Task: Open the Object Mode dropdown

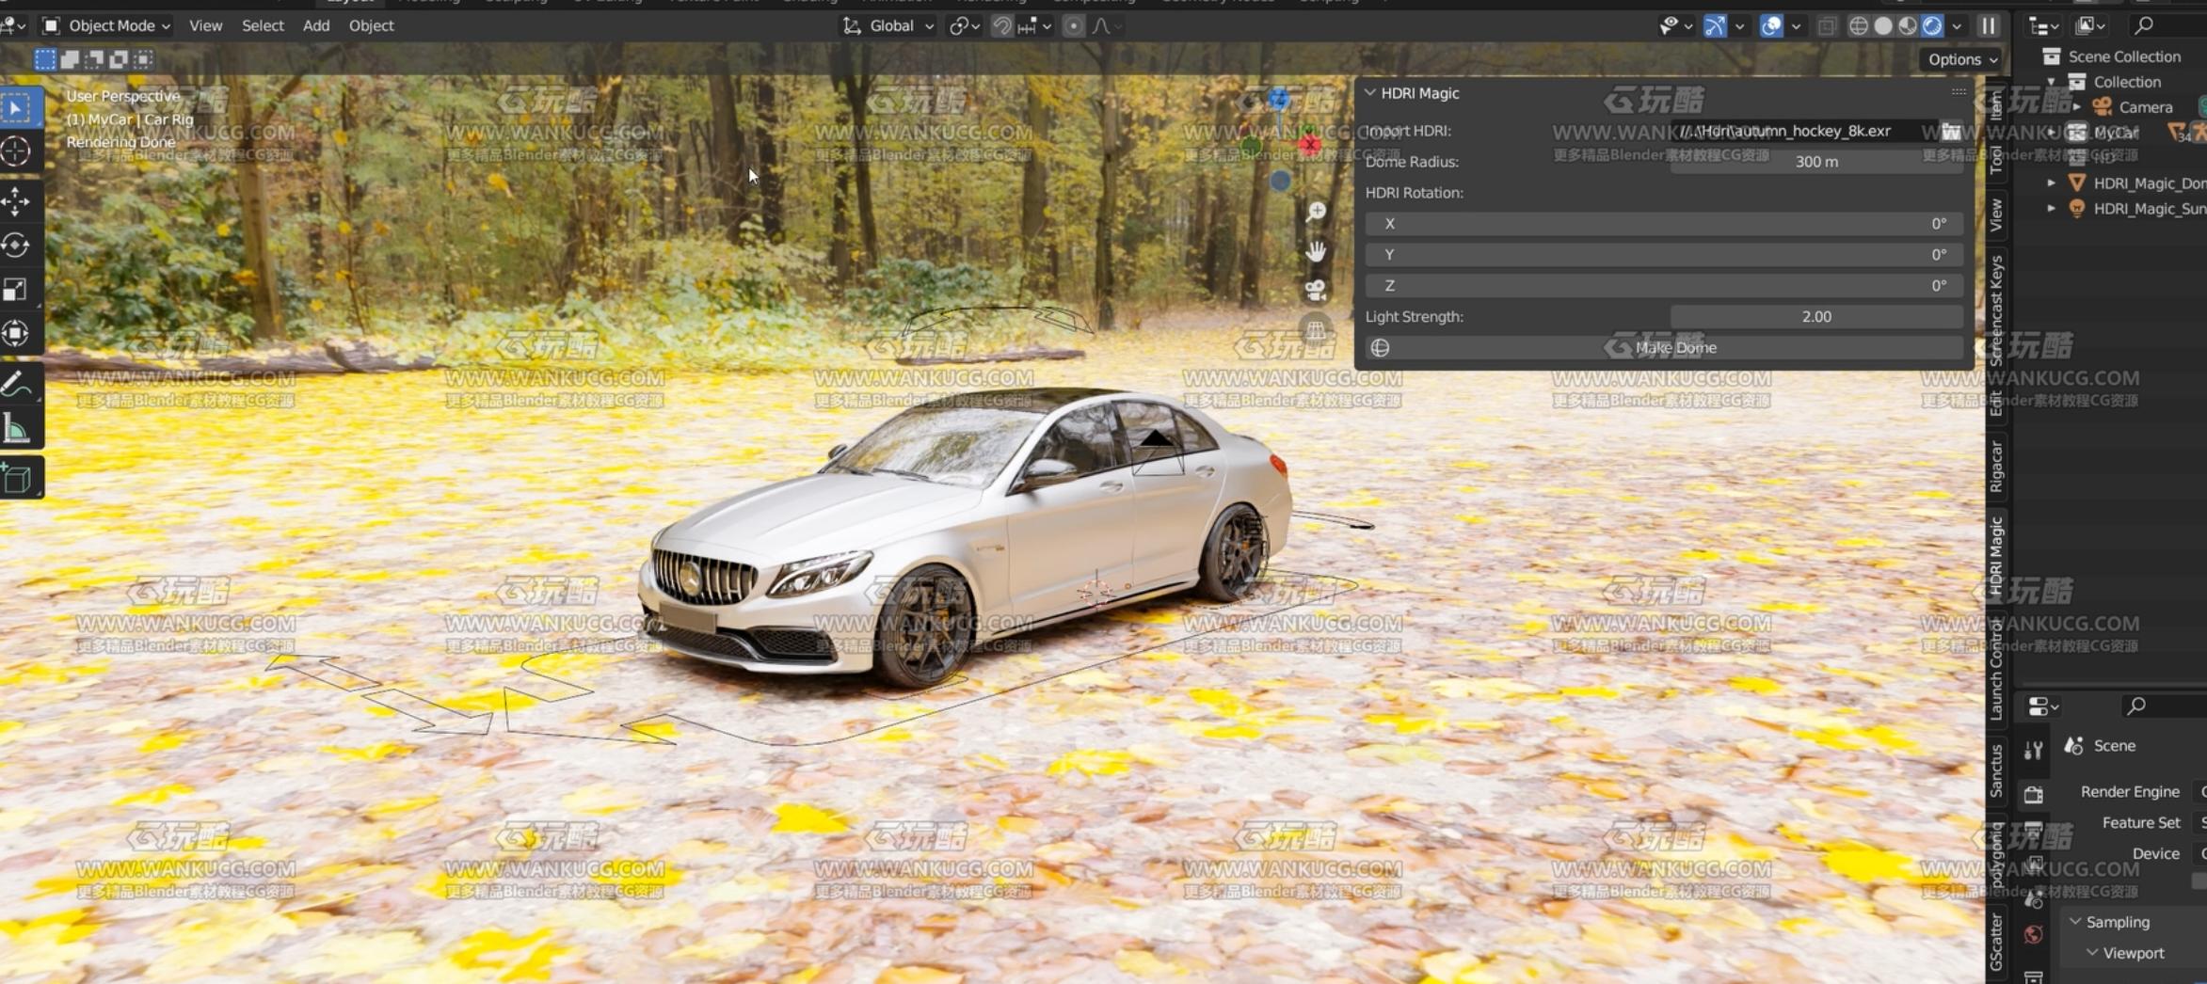Action: (106, 26)
